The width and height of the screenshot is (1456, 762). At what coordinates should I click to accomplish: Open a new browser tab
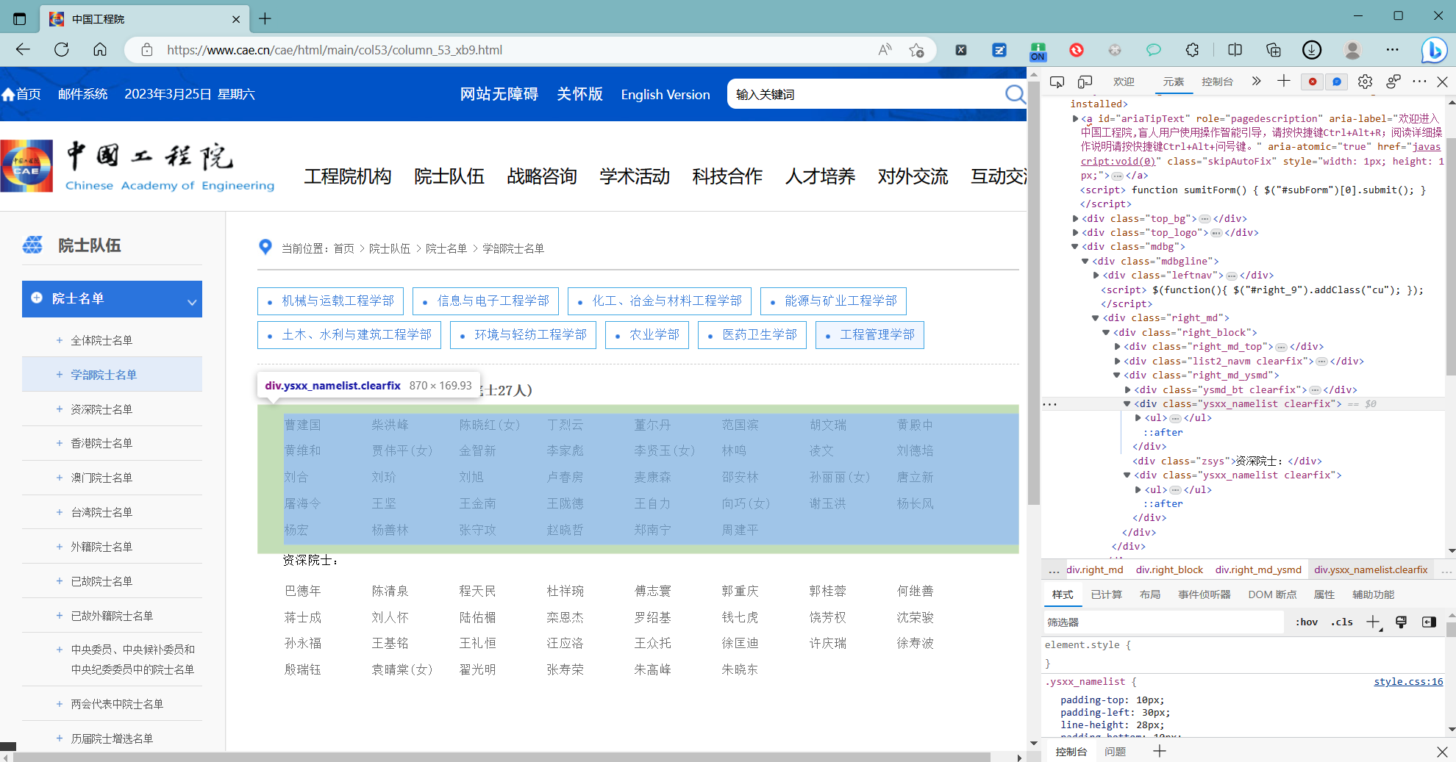(265, 18)
